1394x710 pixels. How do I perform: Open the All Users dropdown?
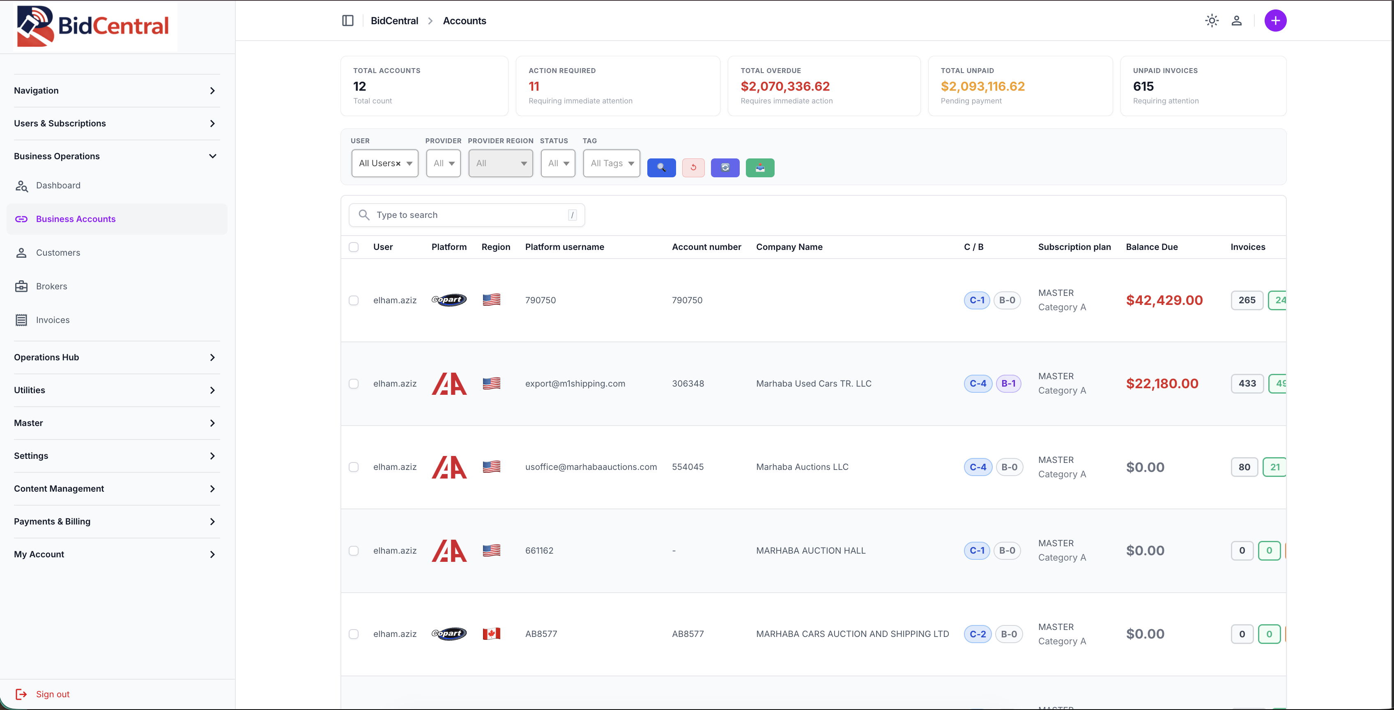coord(385,163)
